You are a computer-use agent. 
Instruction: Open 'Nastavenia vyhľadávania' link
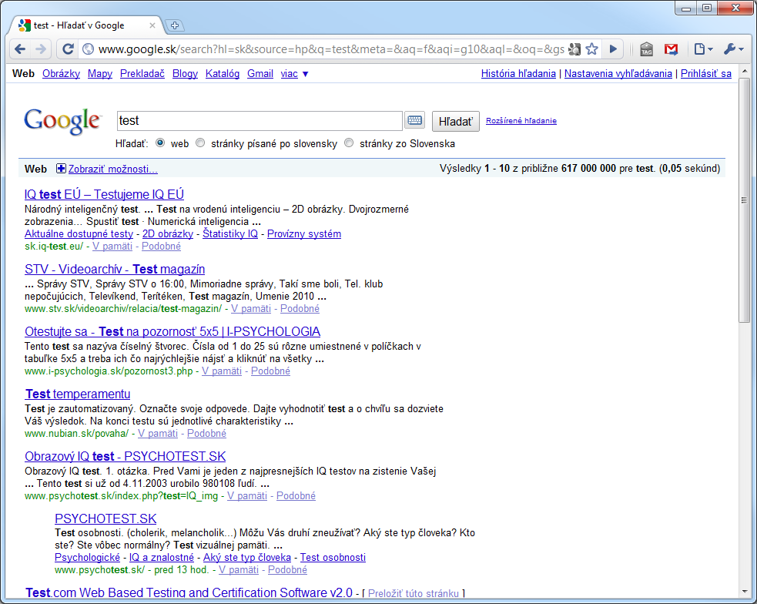coord(618,74)
